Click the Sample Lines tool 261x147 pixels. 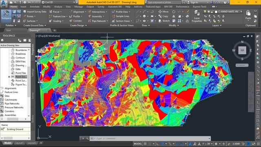tap(121, 16)
